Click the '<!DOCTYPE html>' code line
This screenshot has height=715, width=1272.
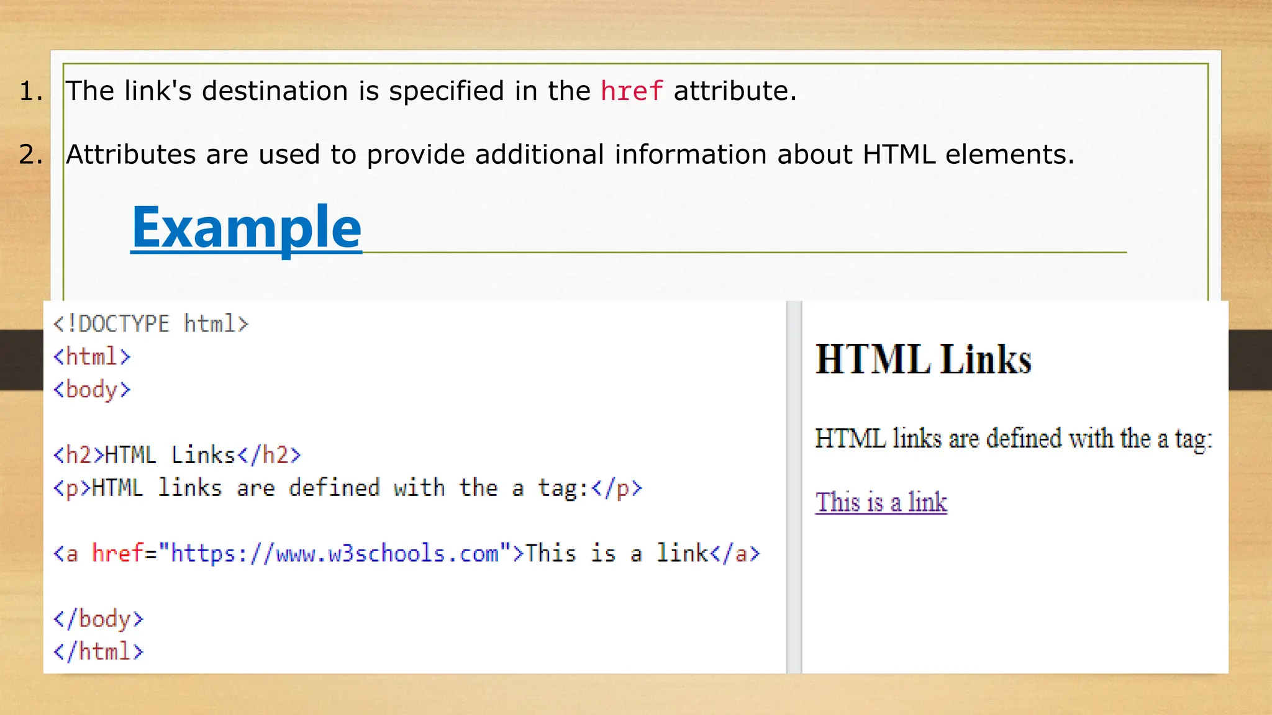151,324
